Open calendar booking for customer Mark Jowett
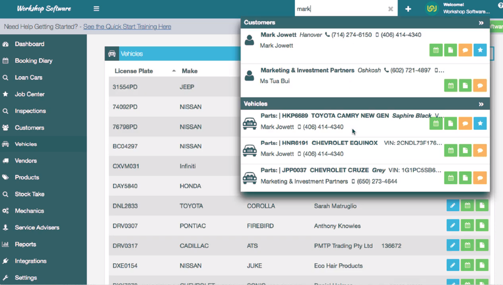The height and width of the screenshot is (285, 503). tap(436, 50)
